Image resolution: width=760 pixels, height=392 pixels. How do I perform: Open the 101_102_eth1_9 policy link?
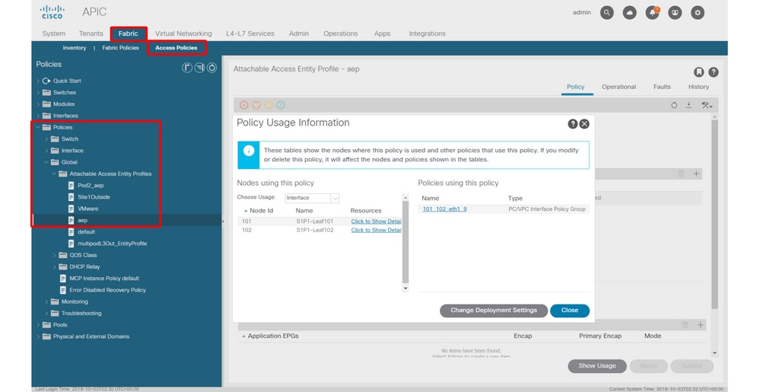pyautogui.click(x=444, y=209)
